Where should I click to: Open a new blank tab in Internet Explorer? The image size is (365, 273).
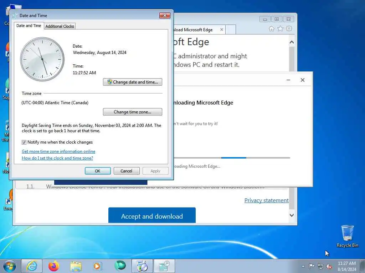tap(231, 30)
